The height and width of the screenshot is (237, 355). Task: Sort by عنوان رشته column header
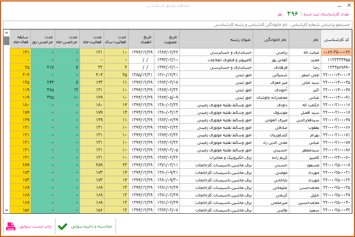tap(216, 39)
